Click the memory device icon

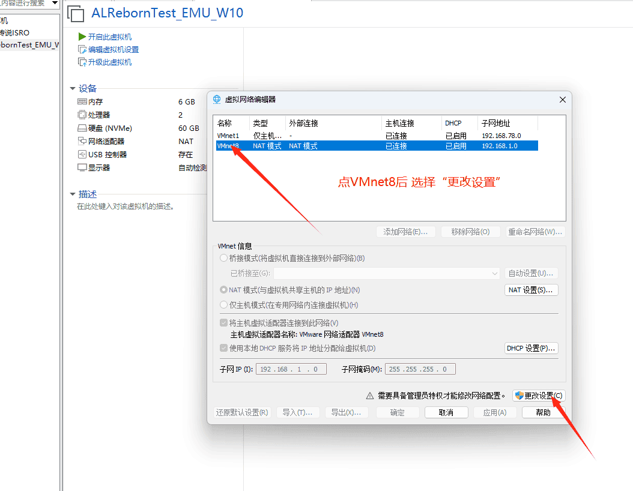point(82,102)
